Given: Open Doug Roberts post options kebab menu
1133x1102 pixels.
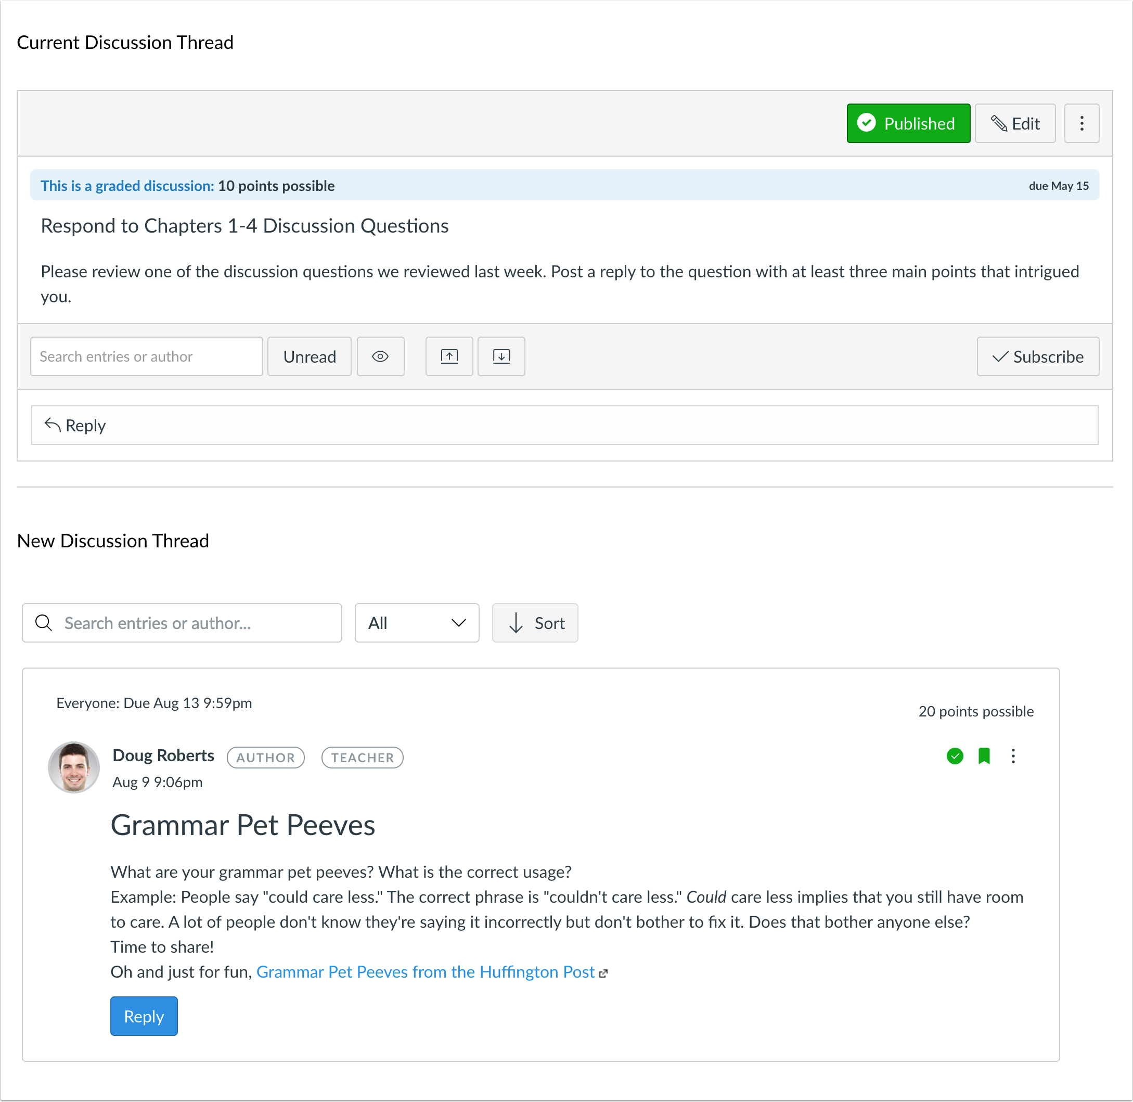Looking at the screenshot, I should click(x=1013, y=756).
